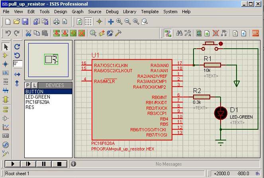This screenshot has width=264, height=178.
Task: Select the Component mode tool
Action: click(x=6, y=55)
